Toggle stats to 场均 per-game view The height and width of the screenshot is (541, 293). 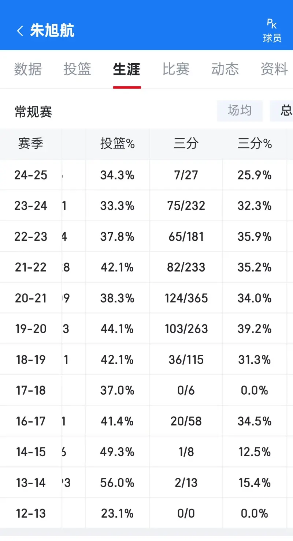[x=240, y=111]
